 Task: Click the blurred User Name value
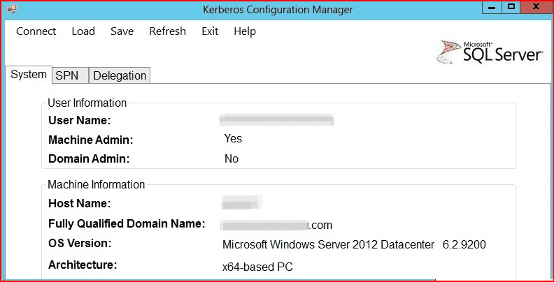(x=276, y=120)
